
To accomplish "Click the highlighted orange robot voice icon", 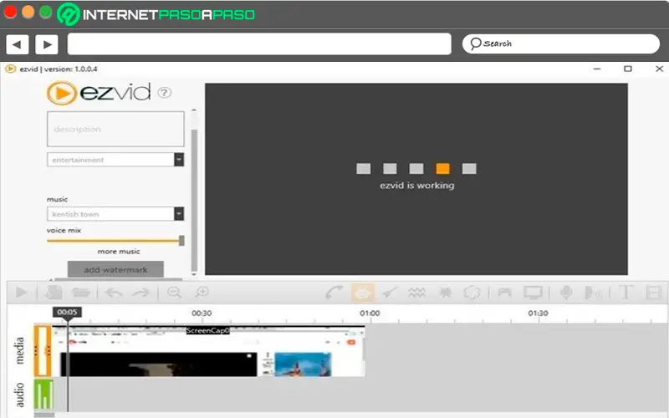I will pyautogui.click(x=363, y=293).
